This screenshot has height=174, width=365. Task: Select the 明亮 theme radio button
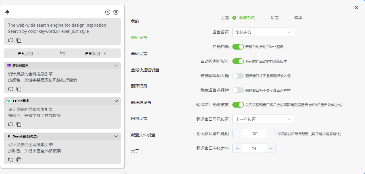(x=266, y=17)
